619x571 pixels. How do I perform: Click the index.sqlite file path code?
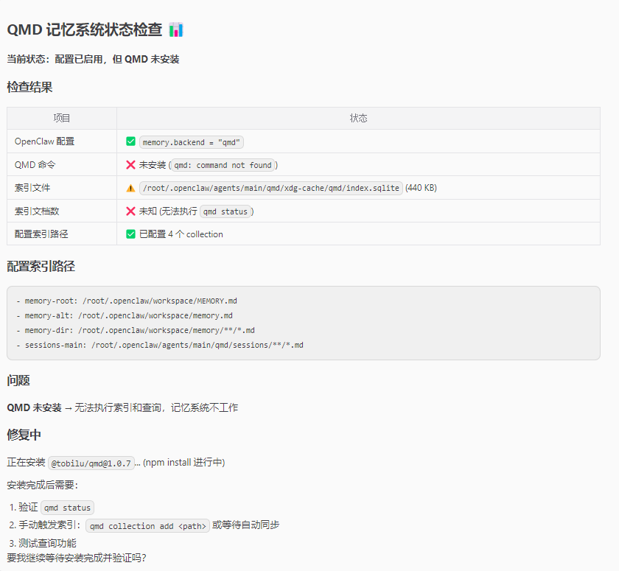(x=270, y=188)
